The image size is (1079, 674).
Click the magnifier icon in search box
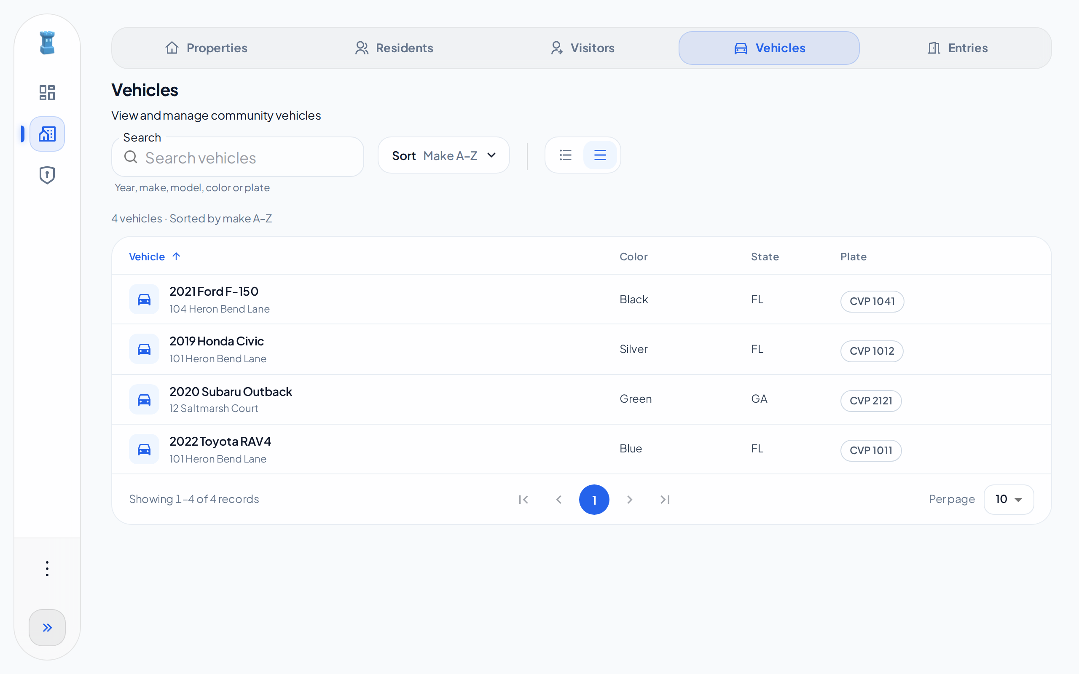(131, 157)
